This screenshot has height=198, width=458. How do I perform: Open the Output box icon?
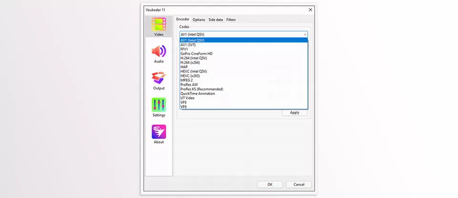click(x=159, y=78)
